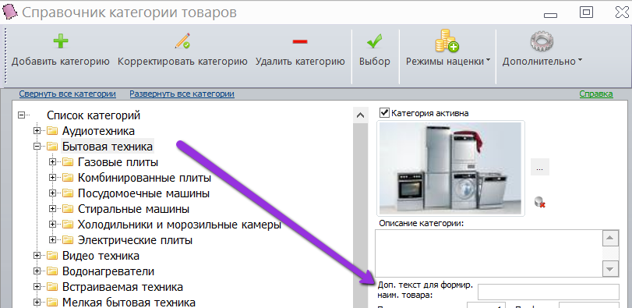Click the Встраиваемая техника folder icon
Image resolution: width=632 pixels, height=308 pixels.
pos(52,287)
